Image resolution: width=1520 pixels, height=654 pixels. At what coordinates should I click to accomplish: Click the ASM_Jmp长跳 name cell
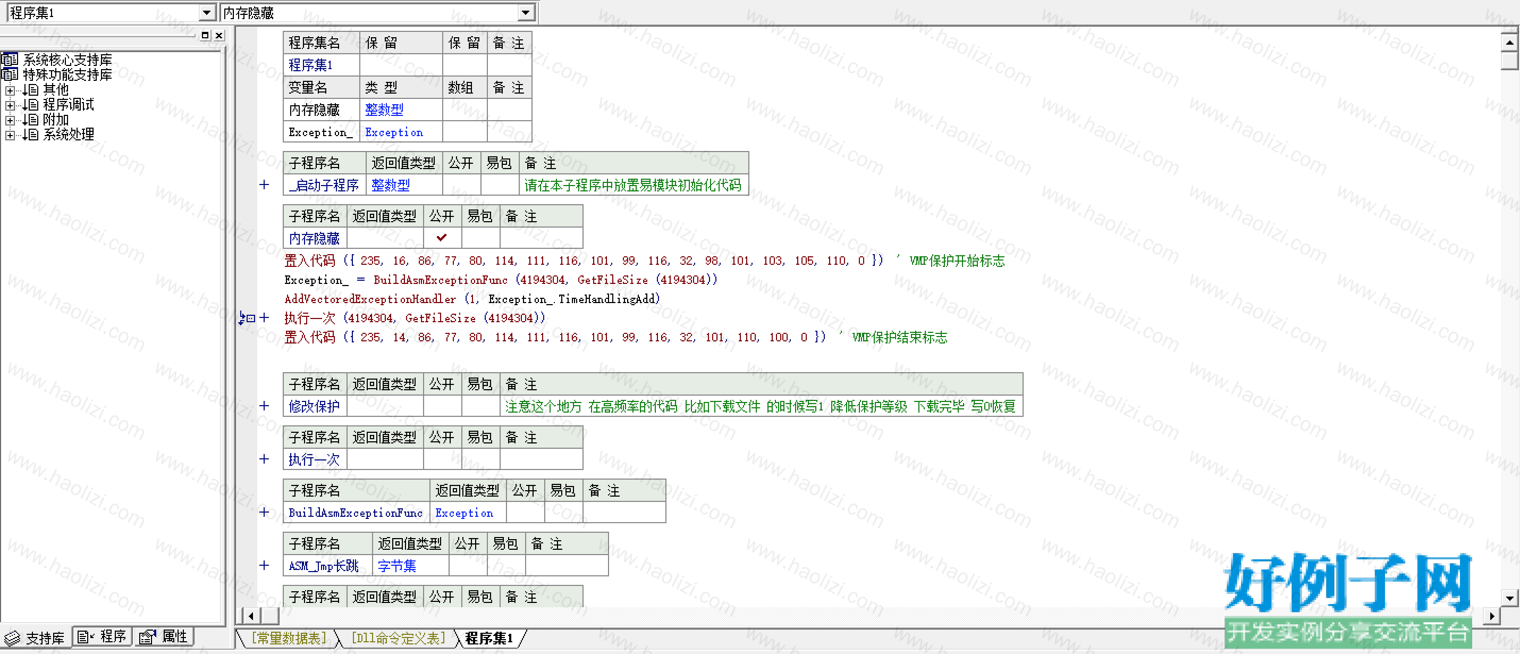(x=327, y=565)
